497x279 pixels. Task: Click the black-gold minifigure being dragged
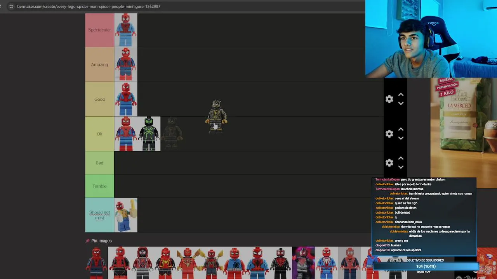click(216, 116)
